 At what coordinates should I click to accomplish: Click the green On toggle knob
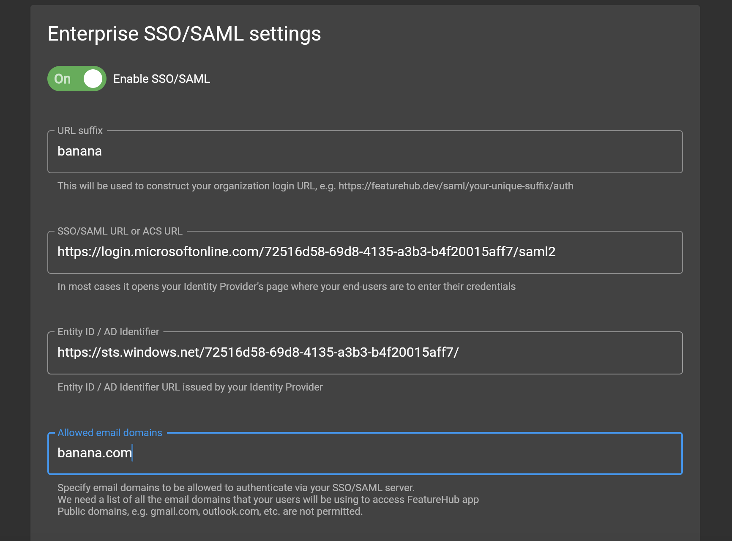[x=93, y=79]
